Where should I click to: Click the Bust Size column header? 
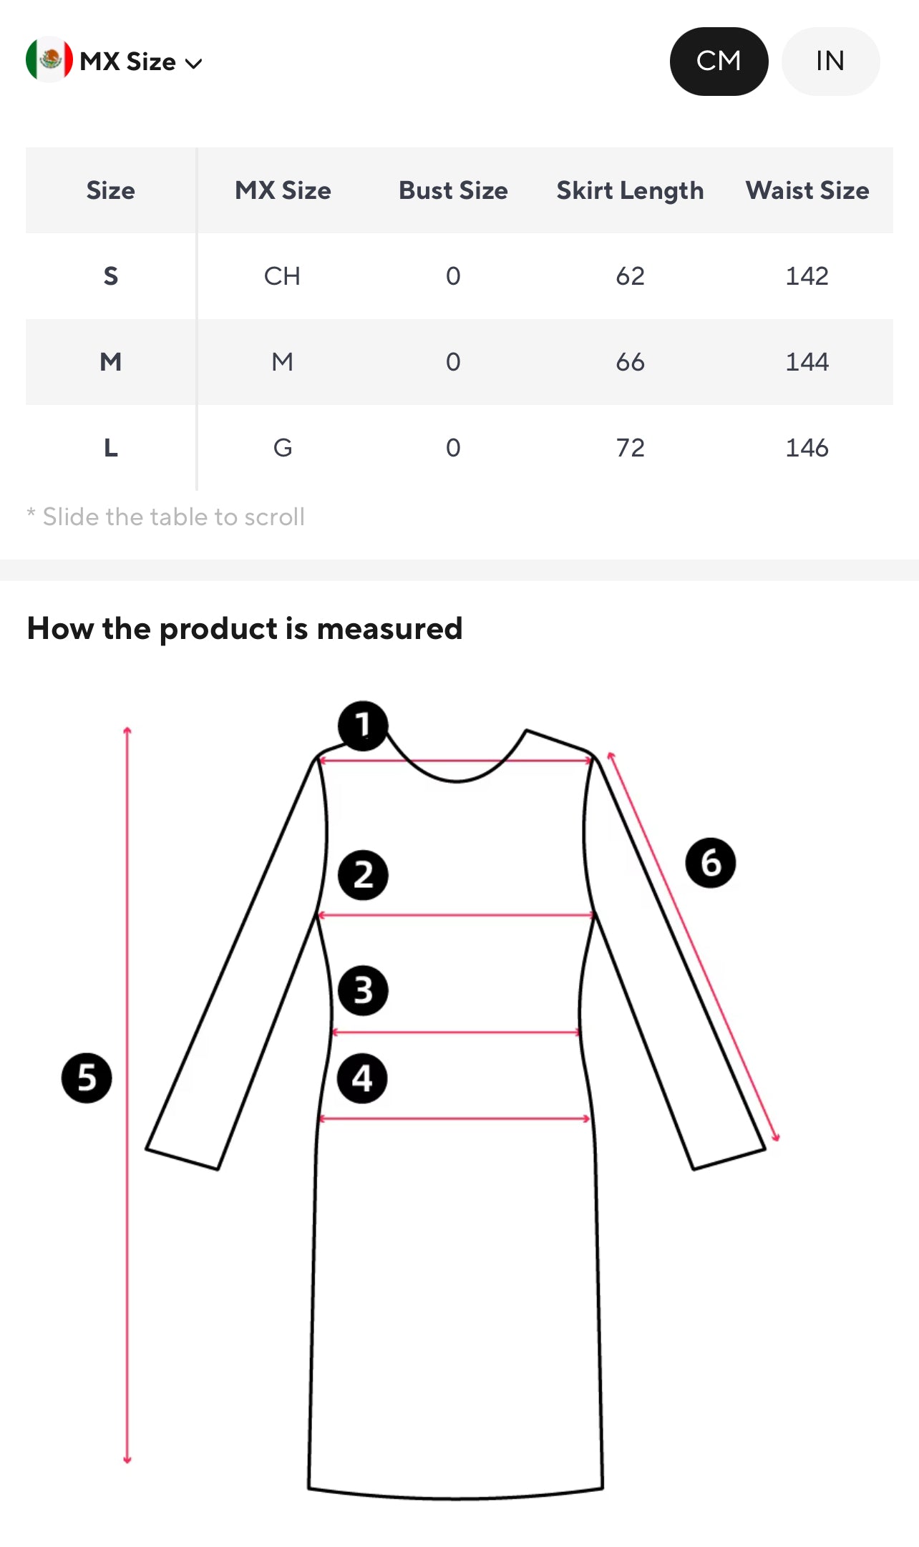tap(453, 190)
